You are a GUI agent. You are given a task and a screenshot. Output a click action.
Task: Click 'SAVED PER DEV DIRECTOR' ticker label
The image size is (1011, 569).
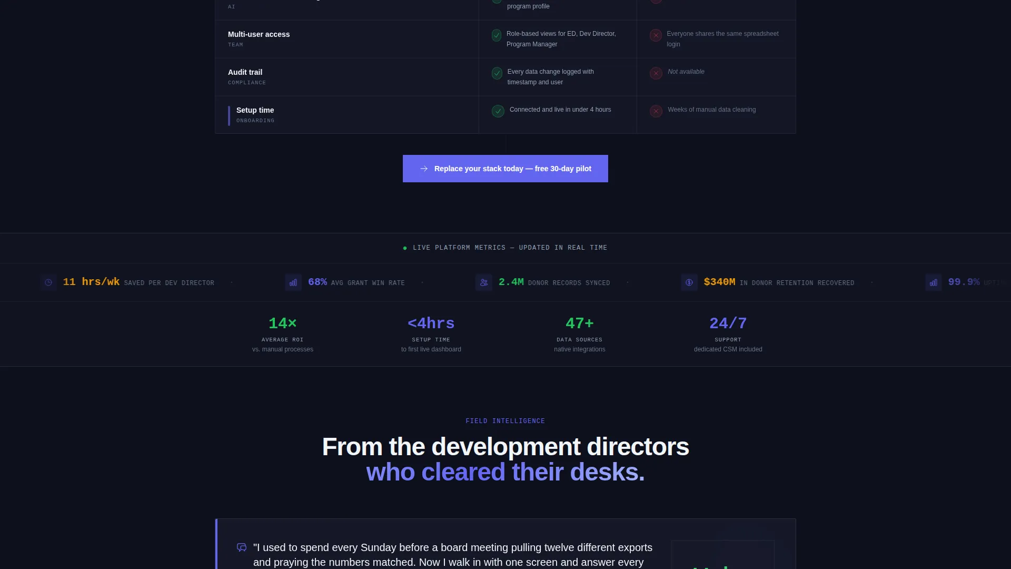[x=169, y=283]
